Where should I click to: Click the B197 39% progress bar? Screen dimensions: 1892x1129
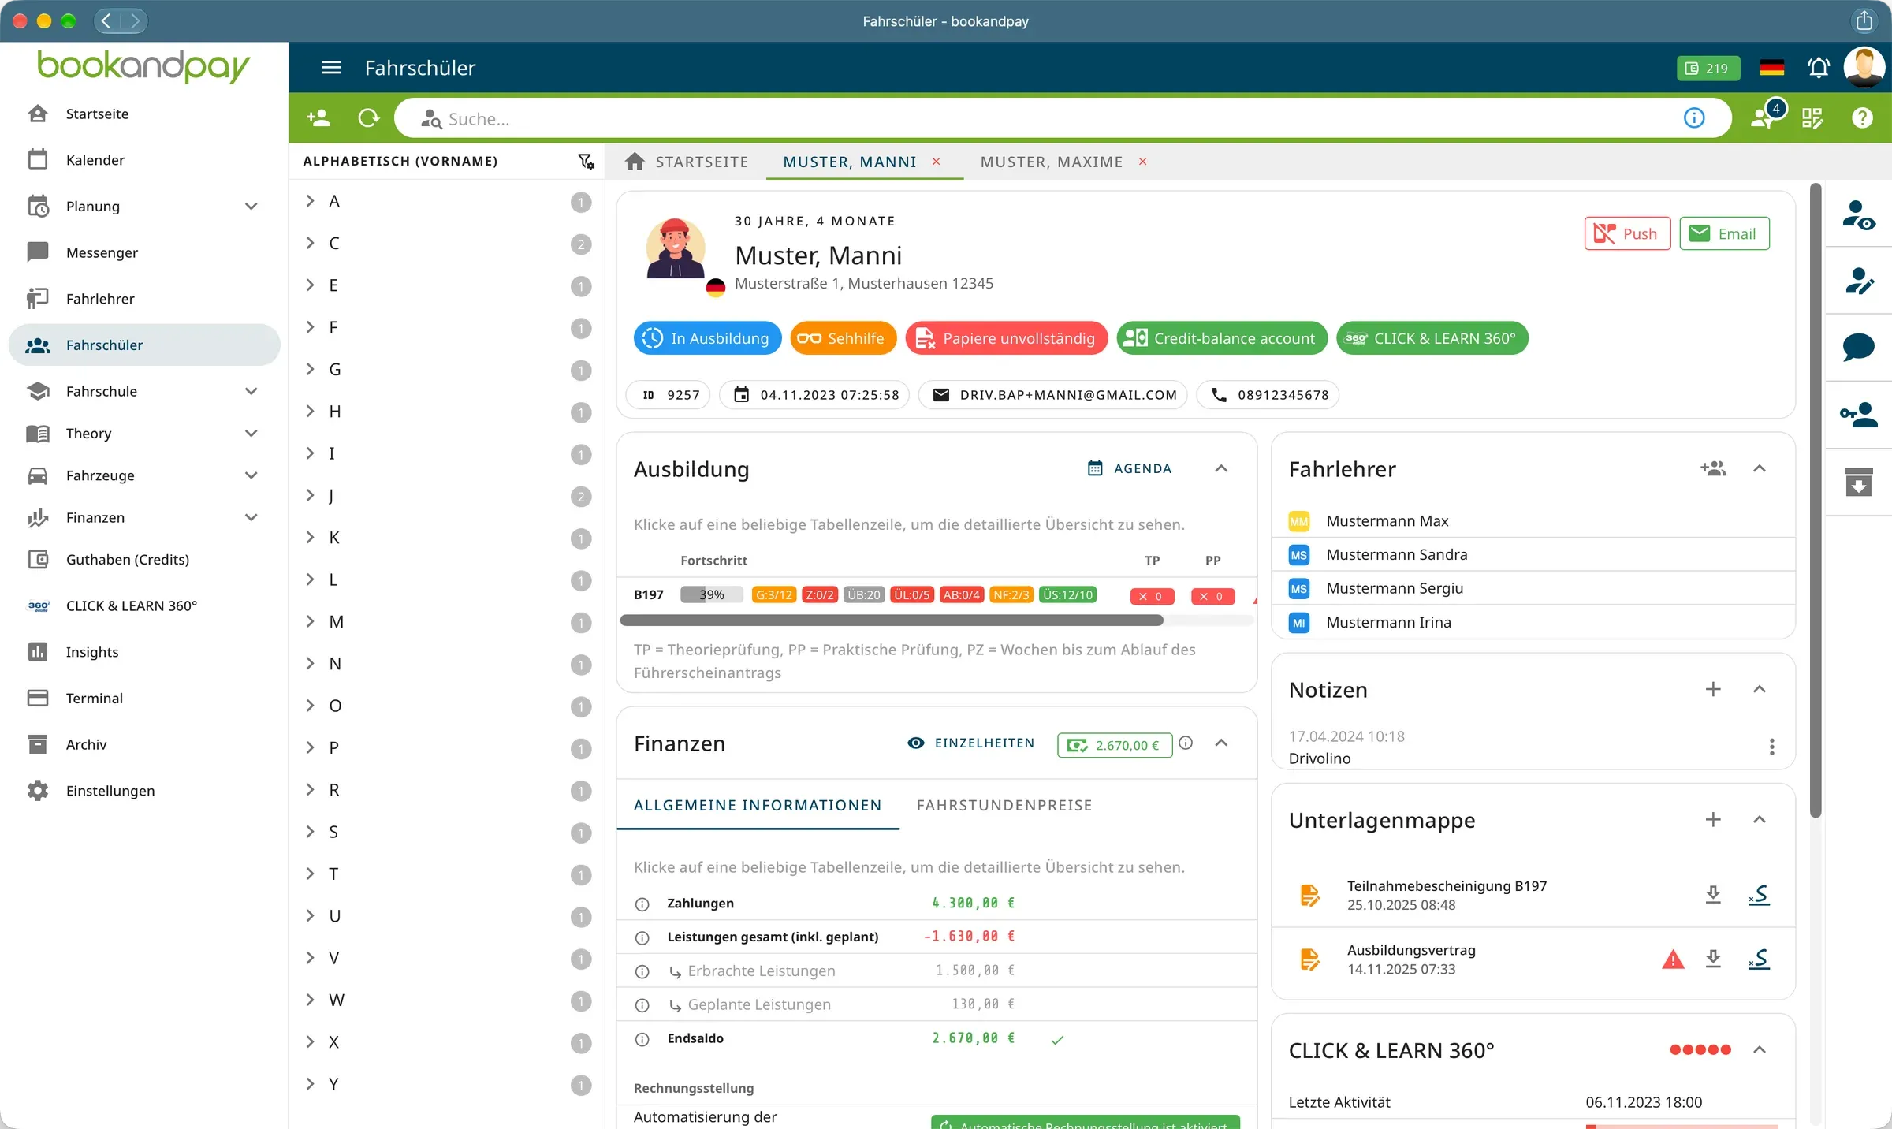coord(711,594)
